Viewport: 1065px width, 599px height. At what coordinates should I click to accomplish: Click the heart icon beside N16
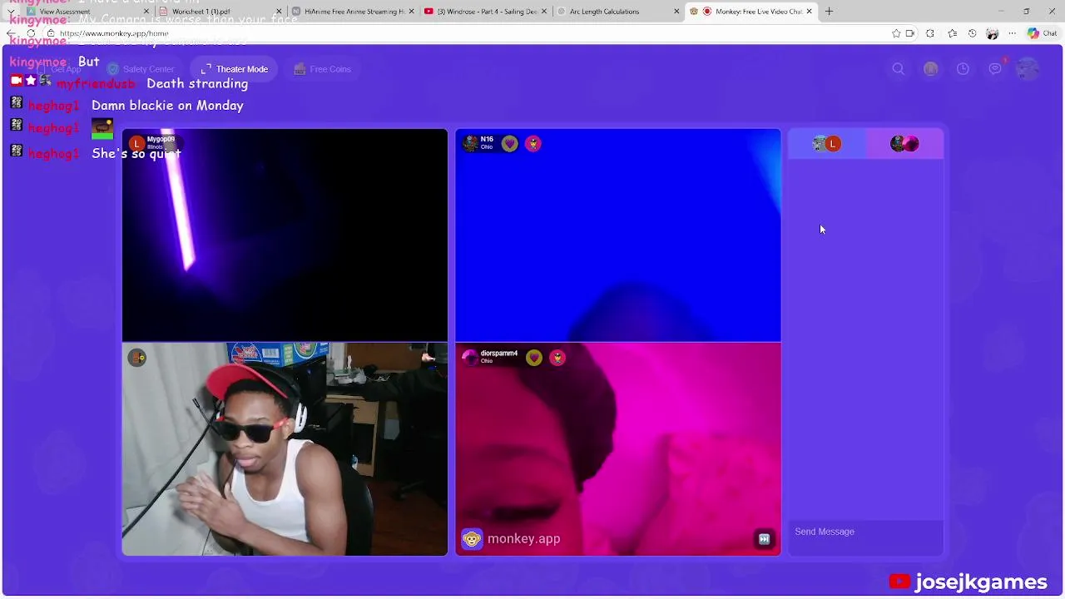click(x=509, y=144)
